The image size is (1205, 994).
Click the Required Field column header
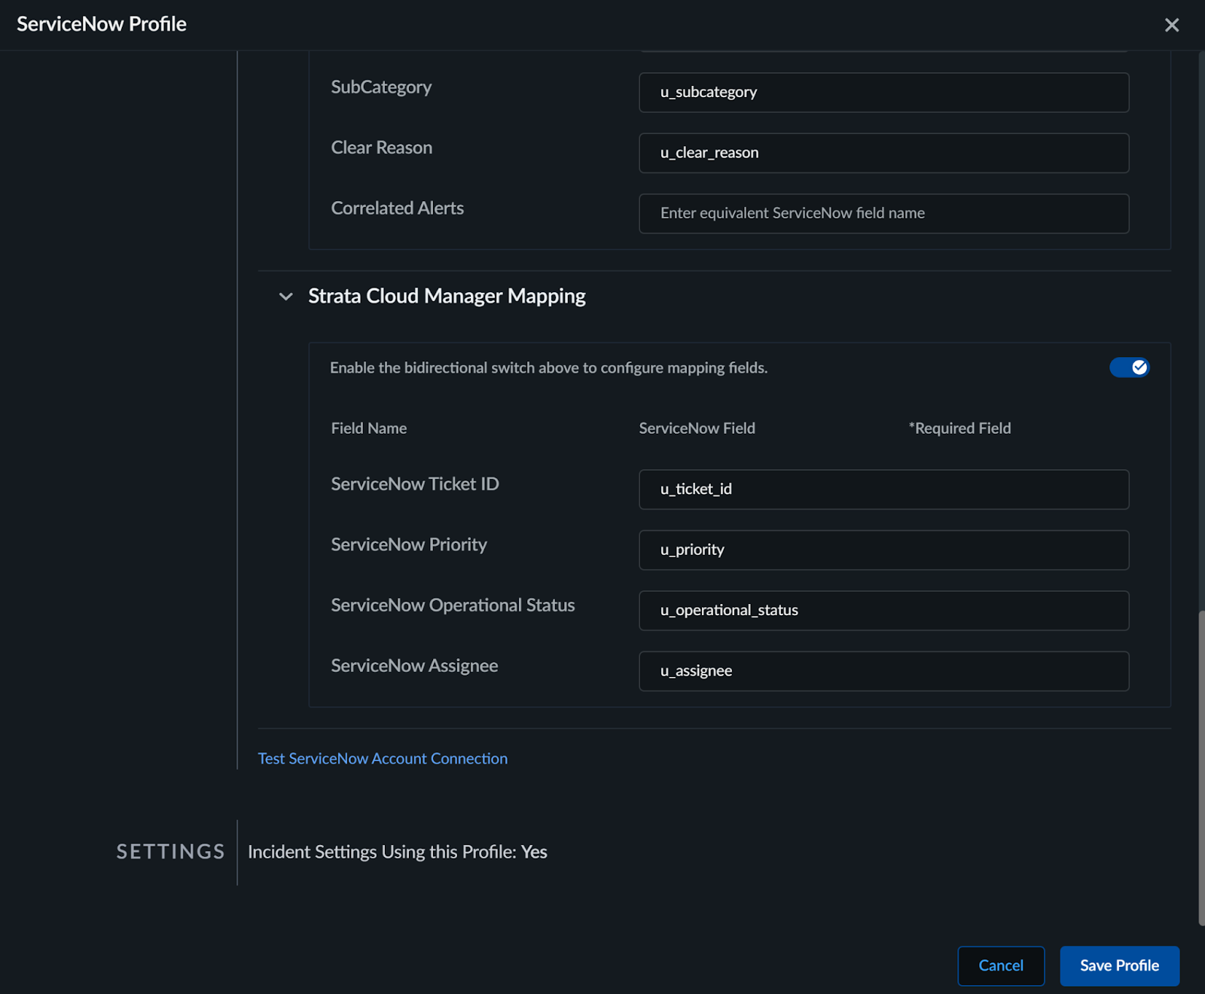point(959,428)
